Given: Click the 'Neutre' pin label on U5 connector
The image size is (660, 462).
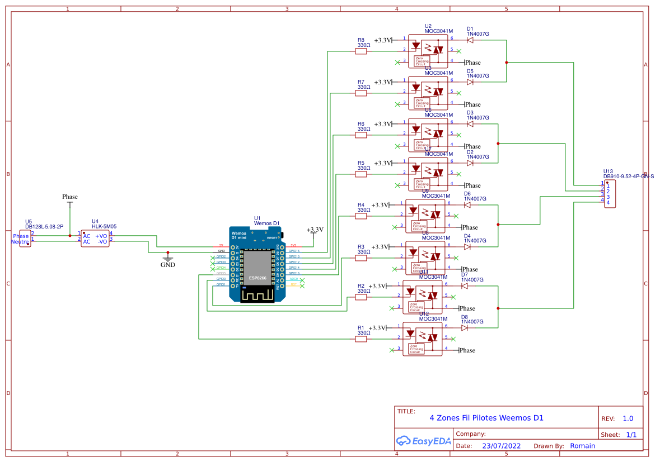Looking at the screenshot, I should pos(20,242).
